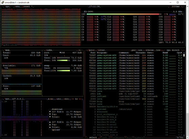Click the scroll-up arrow in process list
This screenshot has width=189, height=139.
pyautogui.click(x=184, y=53)
